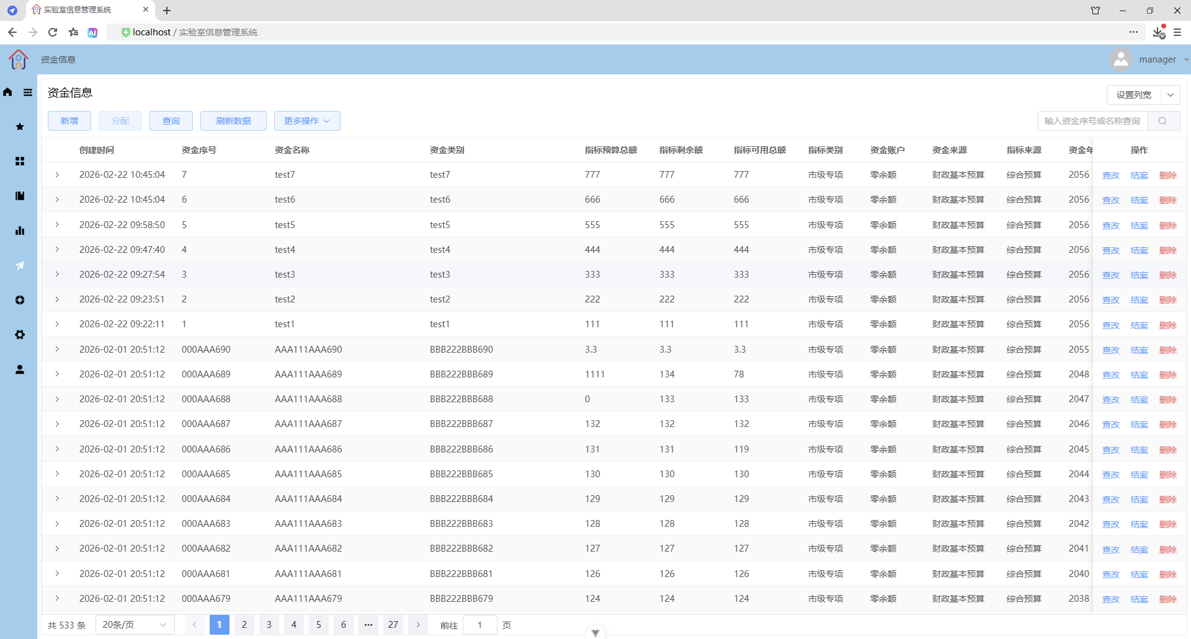Open the bar chart statistics icon
The height and width of the screenshot is (639, 1191).
pos(20,231)
